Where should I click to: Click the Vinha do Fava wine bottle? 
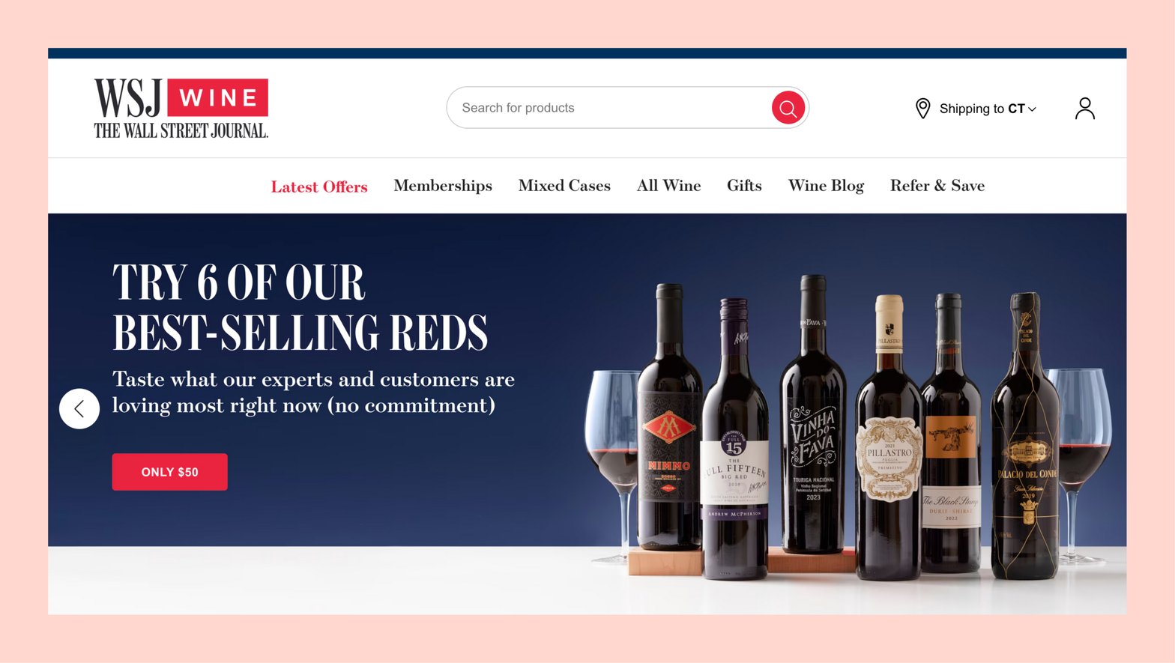(x=812, y=414)
